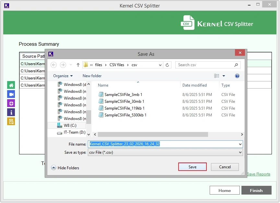Click New folder in toolbar
The height and width of the screenshot is (203, 280).
(92, 76)
